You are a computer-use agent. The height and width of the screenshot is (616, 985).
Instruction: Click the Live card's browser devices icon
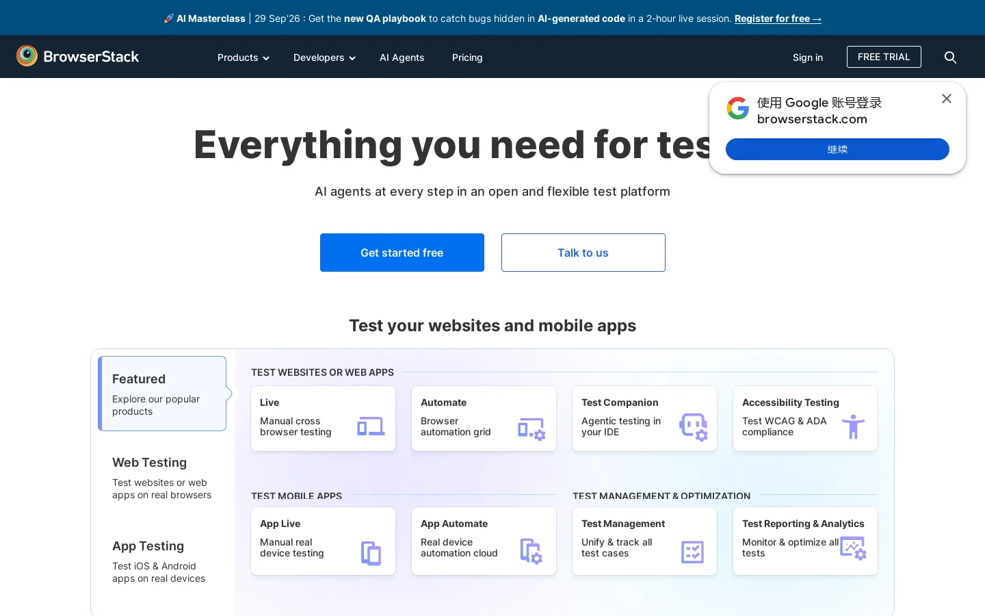pos(371,426)
